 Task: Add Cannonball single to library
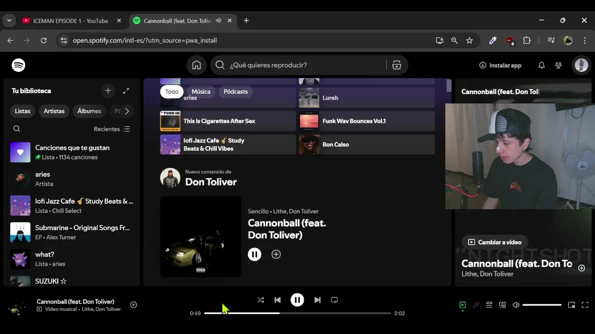click(x=276, y=254)
